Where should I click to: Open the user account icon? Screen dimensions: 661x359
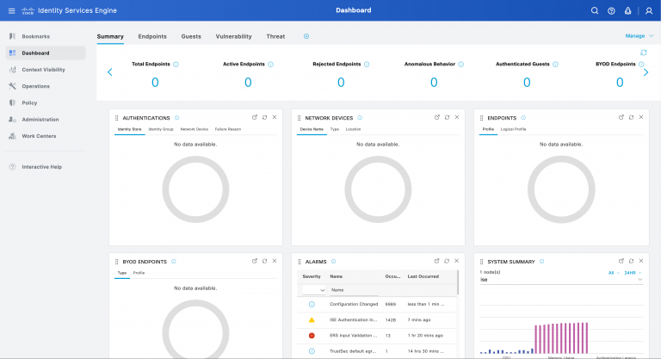(649, 10)
